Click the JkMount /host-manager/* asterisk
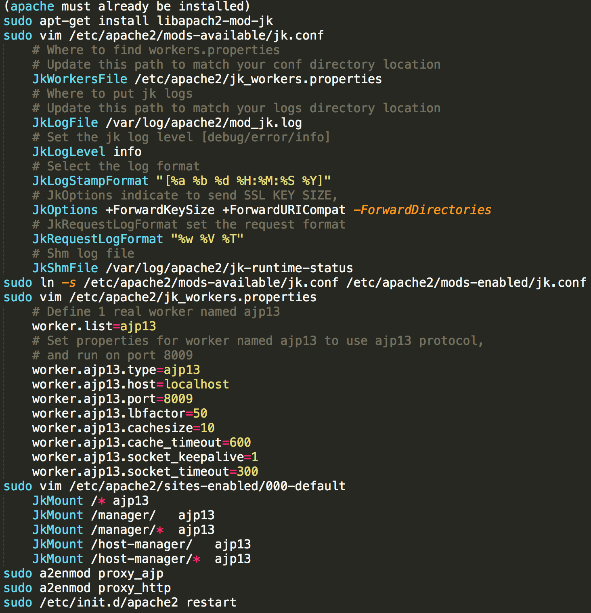This screenshot has width=591, height=613. [x=197, y=559]
